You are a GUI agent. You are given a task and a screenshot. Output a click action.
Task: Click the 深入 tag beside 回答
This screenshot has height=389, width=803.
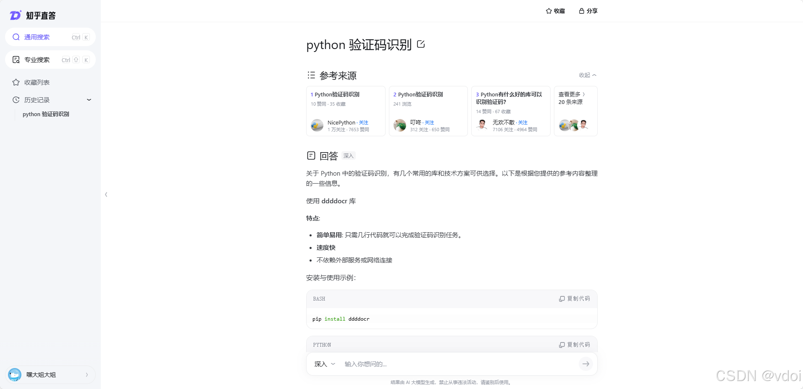coord(349,156)
